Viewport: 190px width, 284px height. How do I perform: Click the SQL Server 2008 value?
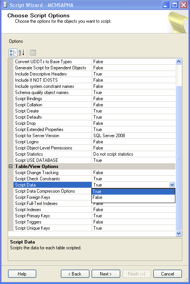[109, 136]
